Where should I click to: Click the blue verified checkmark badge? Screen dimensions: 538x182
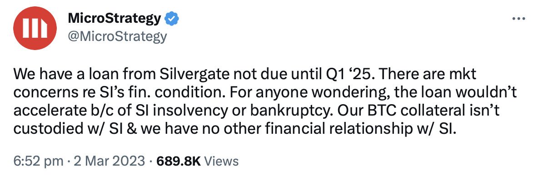coord(171,19)
